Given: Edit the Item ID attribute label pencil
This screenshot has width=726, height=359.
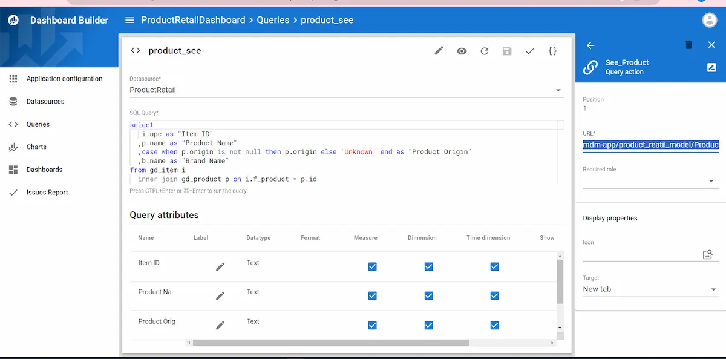Looking at the screenshot, I should click(220, 266).
